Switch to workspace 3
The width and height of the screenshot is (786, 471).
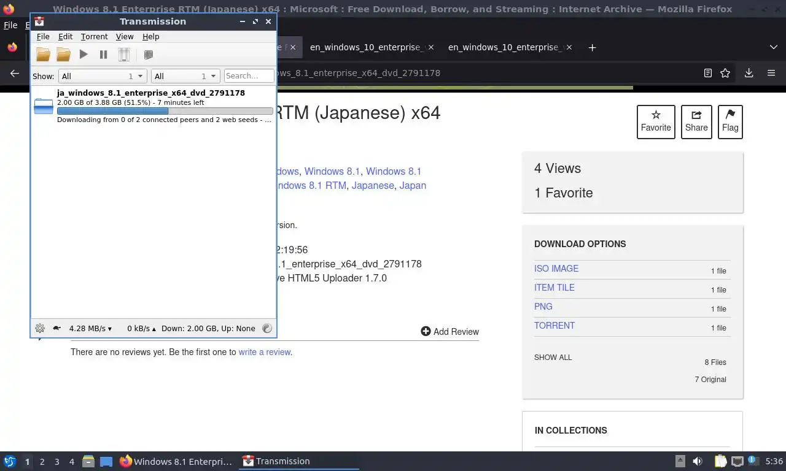57,461
